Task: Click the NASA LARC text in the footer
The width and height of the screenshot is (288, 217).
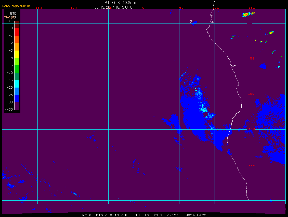Action: pos(196,215)
